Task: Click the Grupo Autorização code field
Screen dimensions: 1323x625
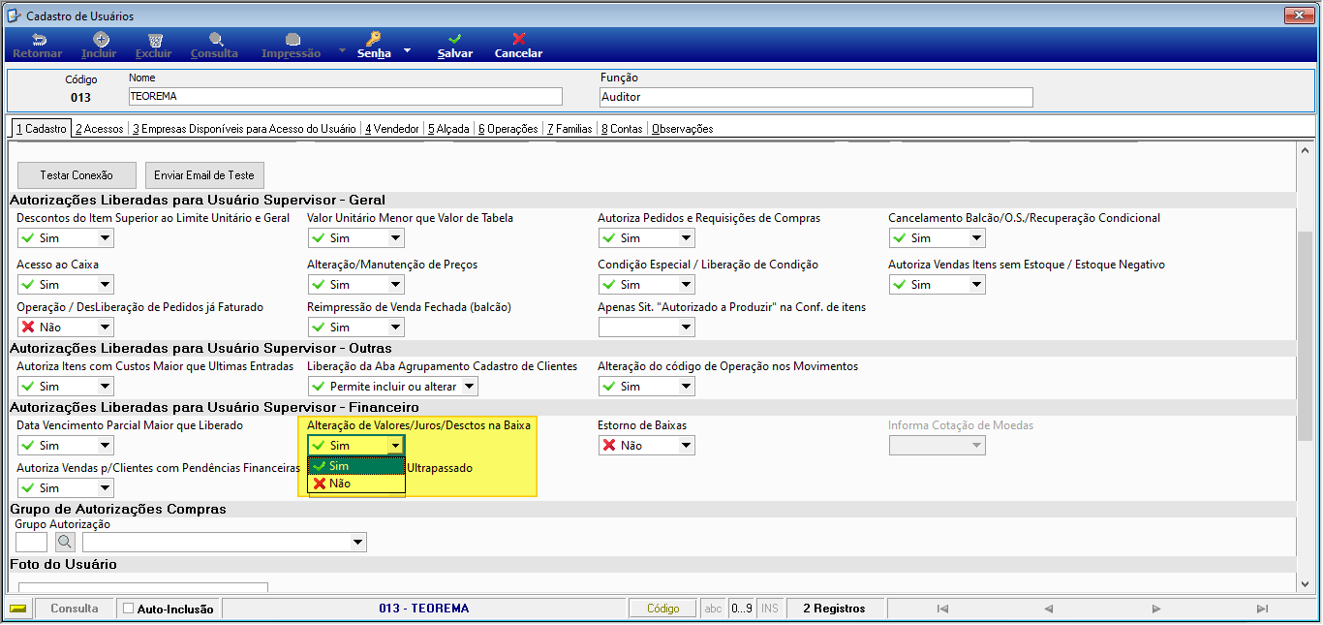Action: click(31, 543)
